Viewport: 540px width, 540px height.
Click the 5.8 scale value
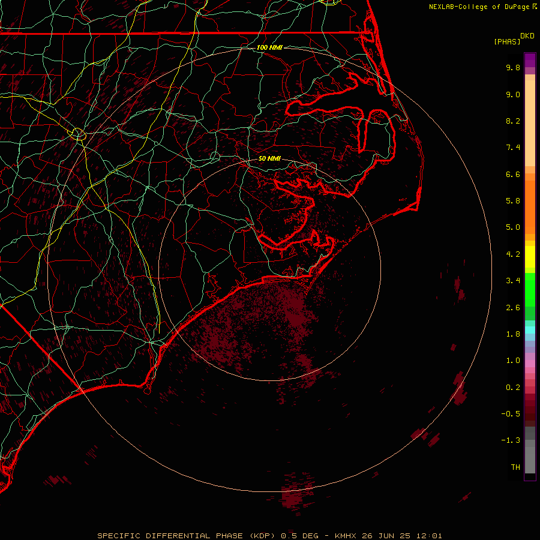pos(513,201)
